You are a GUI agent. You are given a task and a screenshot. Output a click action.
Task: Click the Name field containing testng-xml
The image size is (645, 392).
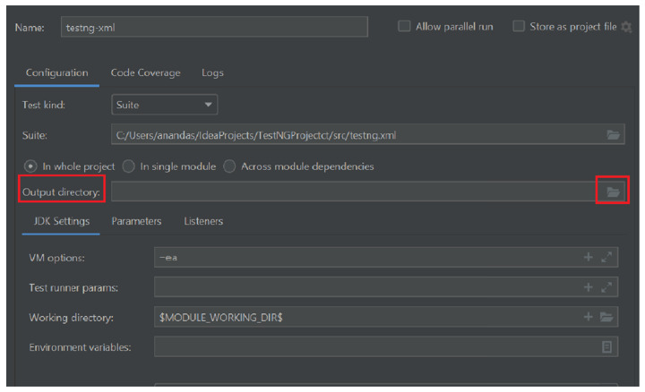coord(214,27)
